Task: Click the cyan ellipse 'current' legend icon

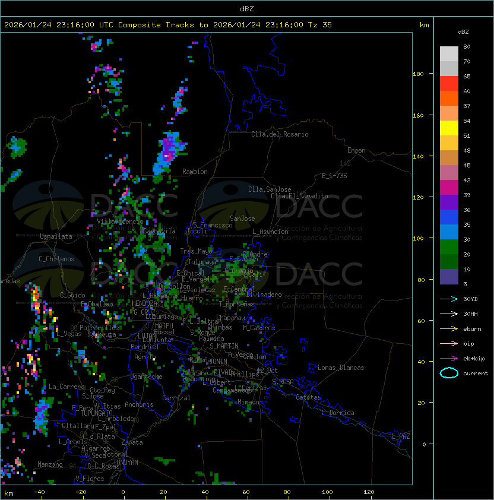Action: coord(449,373)
